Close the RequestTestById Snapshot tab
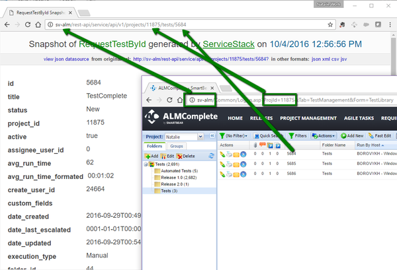Image resolution: width=397 pixels, height=270 pixels. coord(70,13)
